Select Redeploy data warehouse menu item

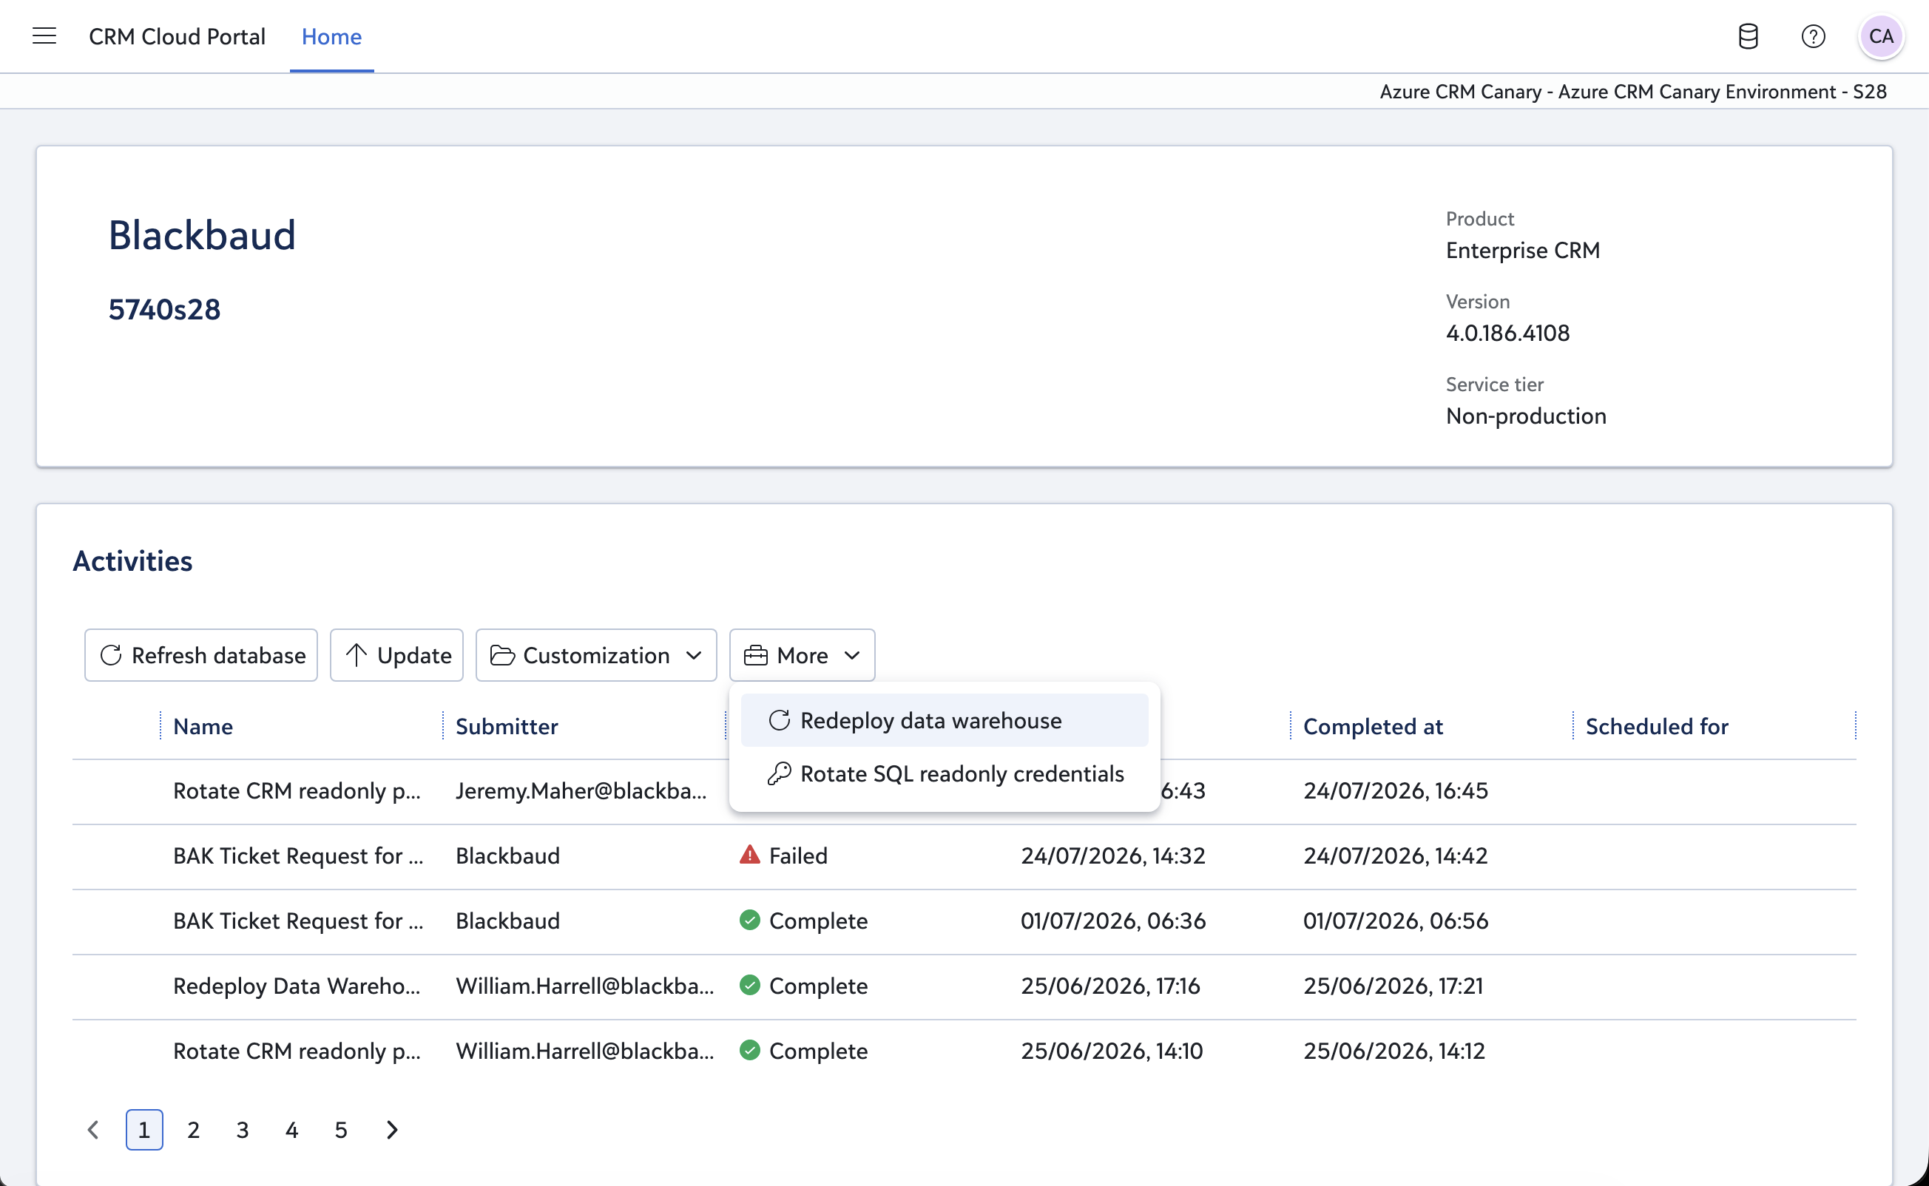coord(945,720)
